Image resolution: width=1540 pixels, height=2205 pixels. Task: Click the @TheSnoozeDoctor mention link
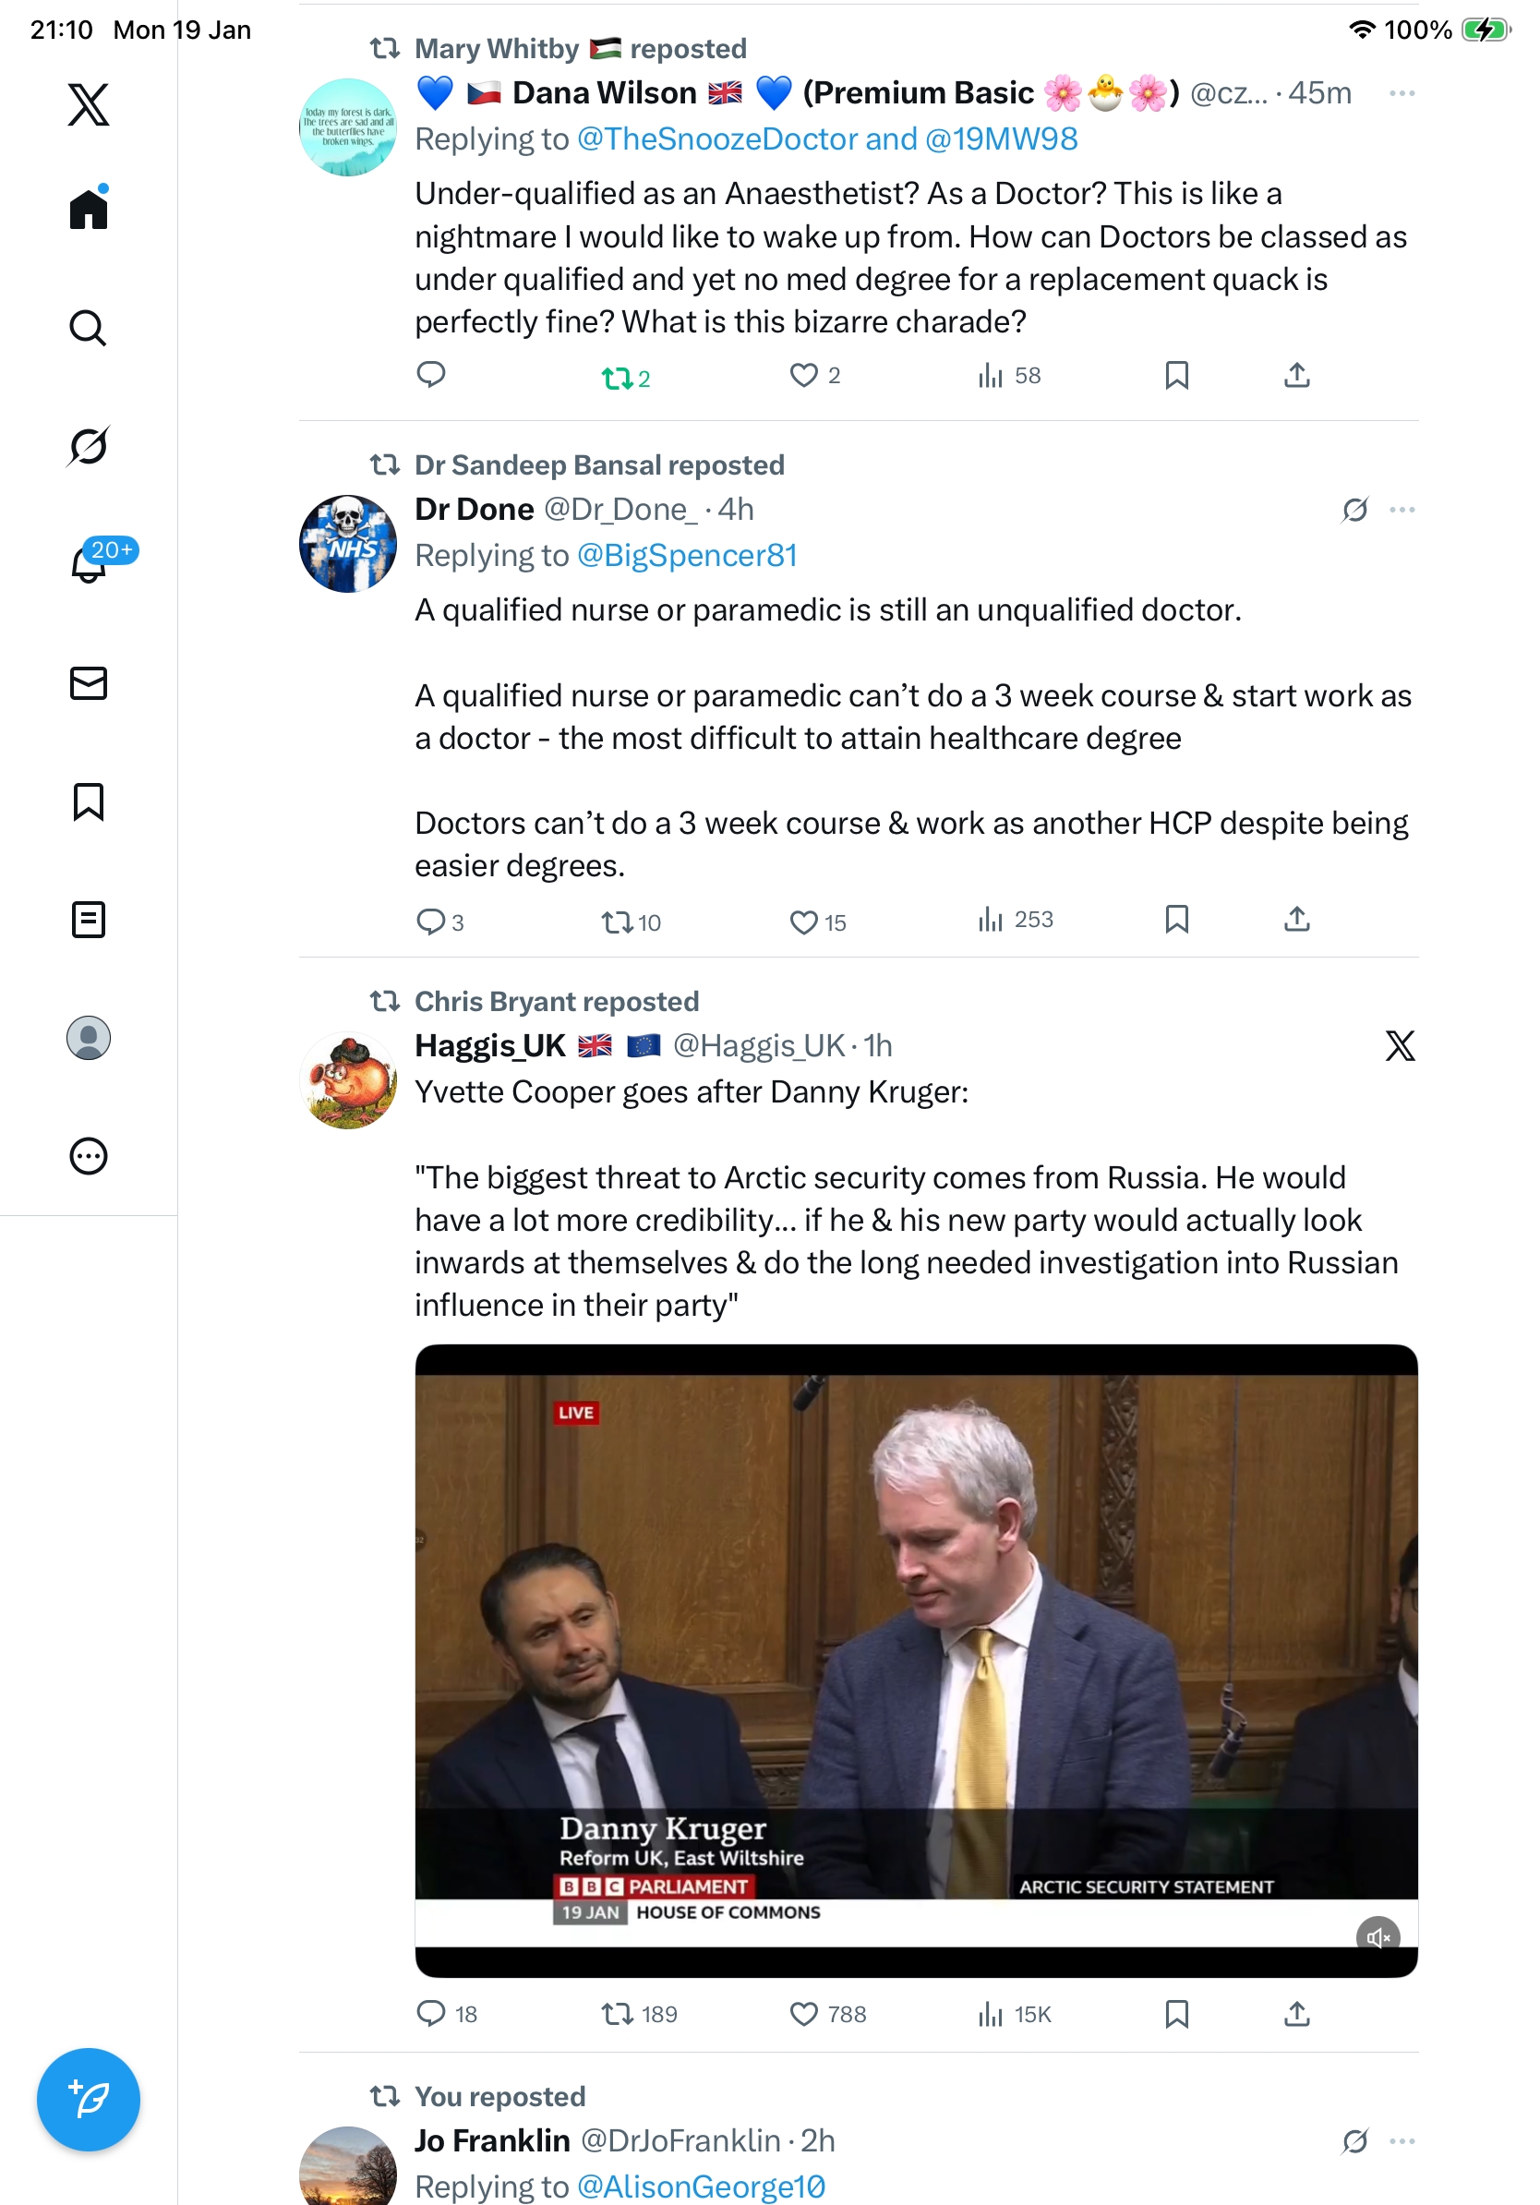click(x=716, y=140)
